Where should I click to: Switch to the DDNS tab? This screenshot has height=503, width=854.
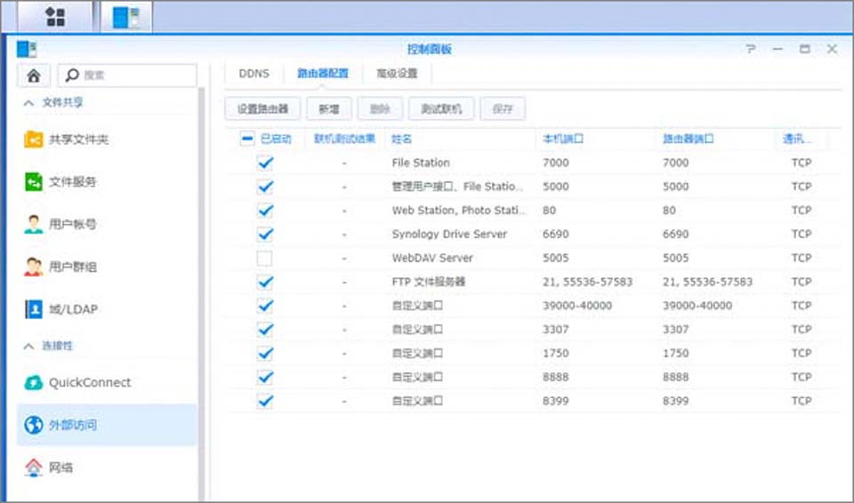click(254, 74)
